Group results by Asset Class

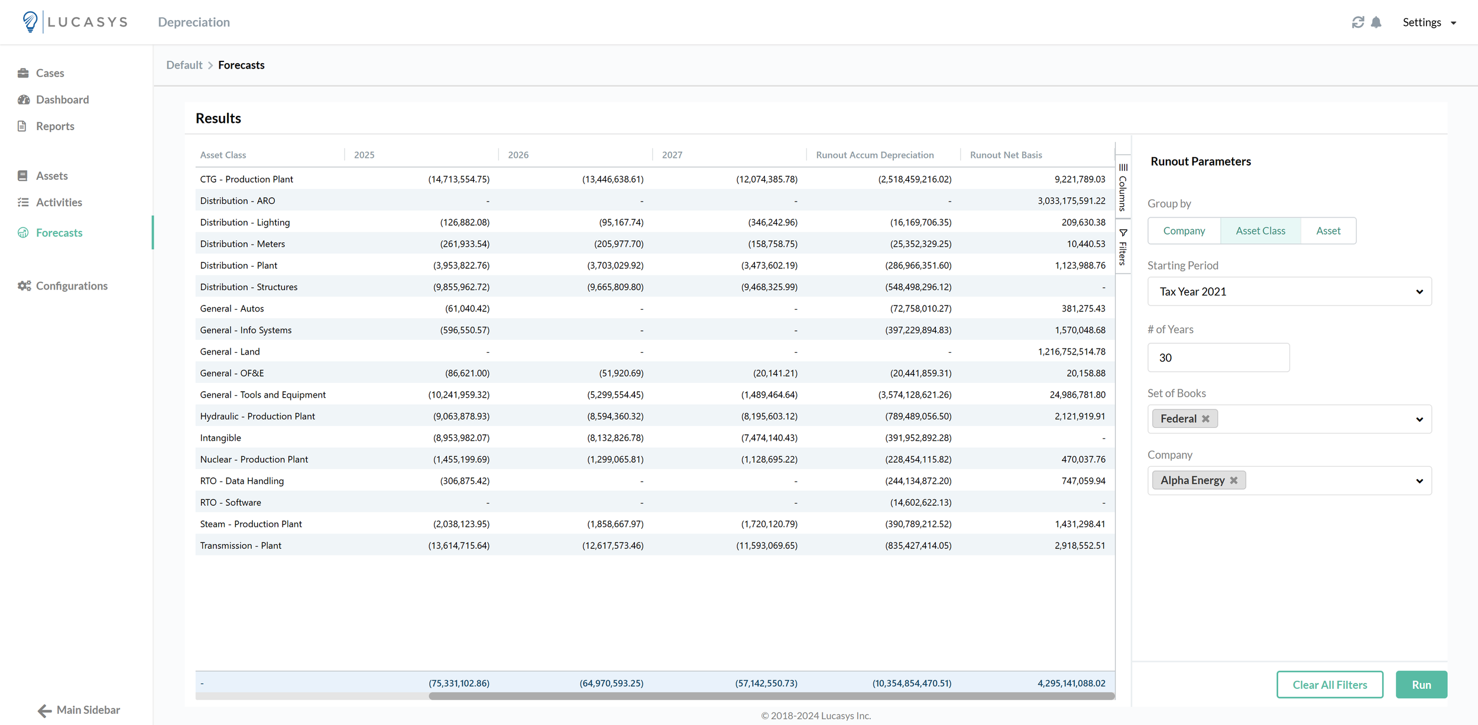click(1260, 231)
